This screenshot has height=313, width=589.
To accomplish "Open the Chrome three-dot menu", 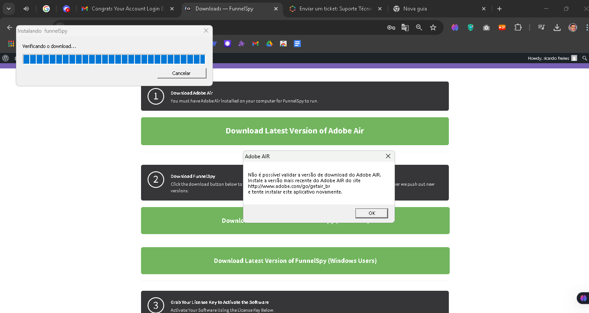I will [x=586, y=27].
